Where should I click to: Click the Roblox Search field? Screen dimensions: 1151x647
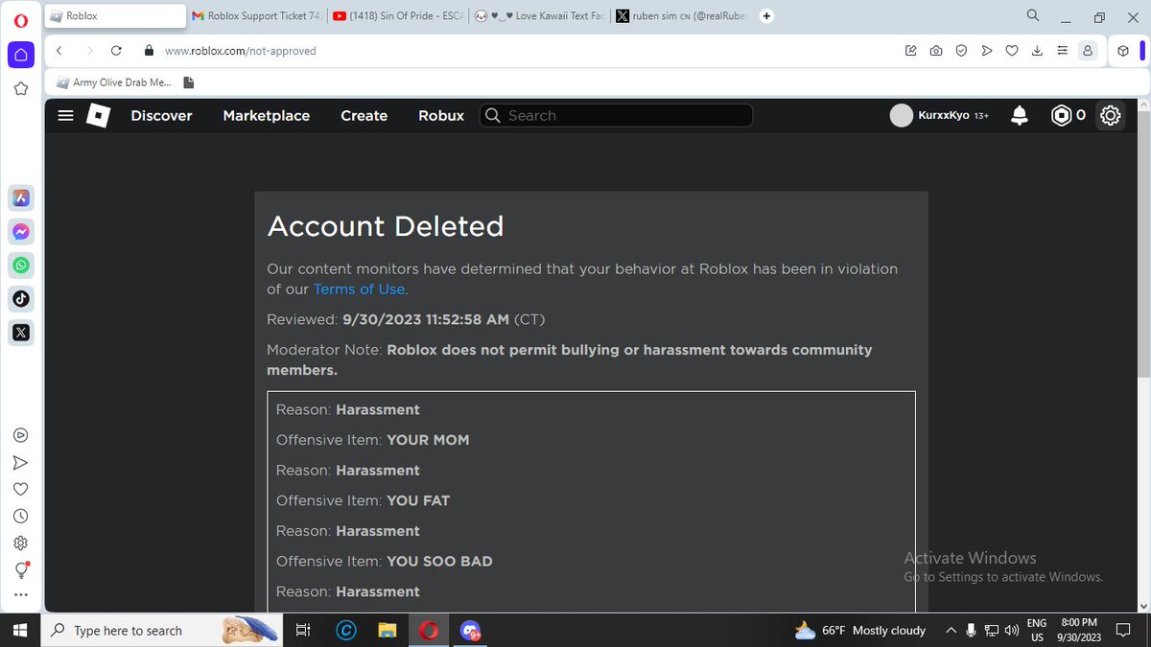(x=616, y=116)
